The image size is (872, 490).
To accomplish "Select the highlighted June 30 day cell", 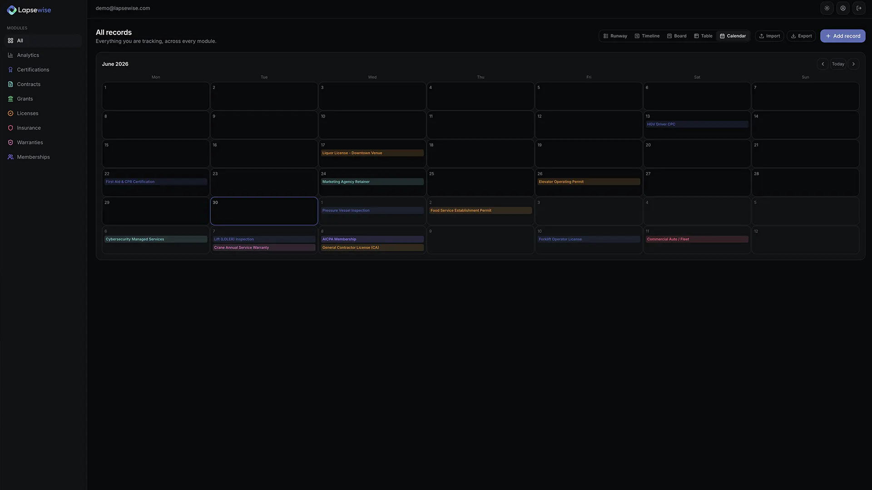I will (264, 211).
